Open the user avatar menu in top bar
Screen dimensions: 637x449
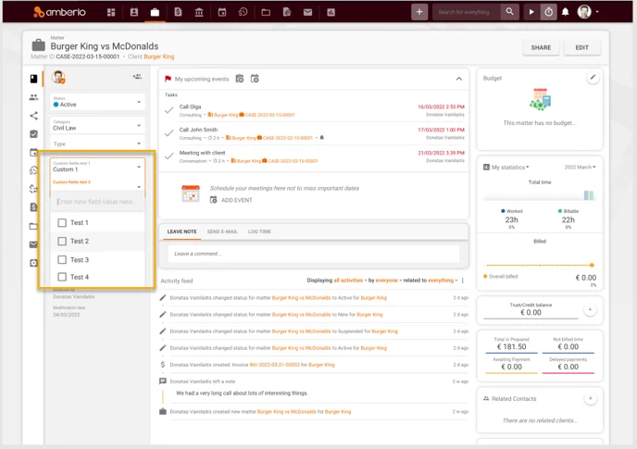coord(587,12)
